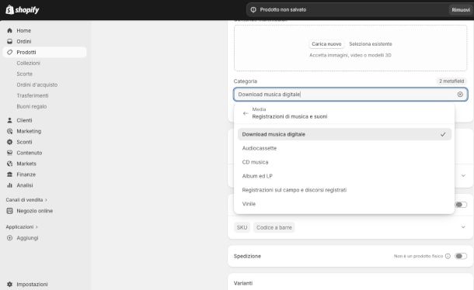Click the media upload drop zone

(350, 48)
